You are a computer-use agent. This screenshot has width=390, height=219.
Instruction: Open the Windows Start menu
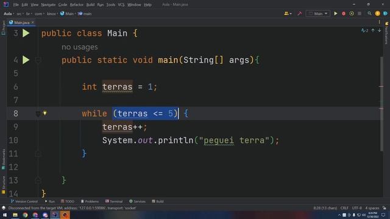click(5, 215)
